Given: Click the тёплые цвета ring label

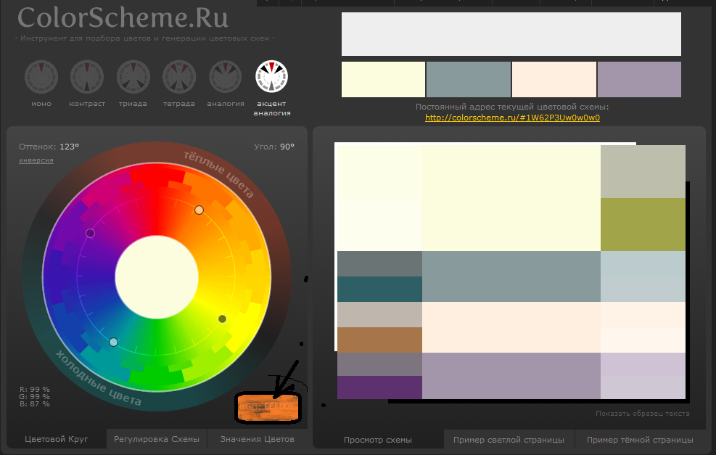Looking at the screenshot, I should point(219,174).
